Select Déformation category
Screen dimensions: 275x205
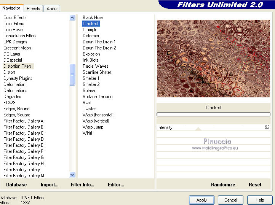pyautogui.click(x=14, y=84)
